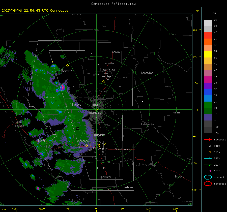The height and width of the screenshot is (212, 227).
Task: Click yellow diamond radar site at Olds
Action: click(96, 110)
